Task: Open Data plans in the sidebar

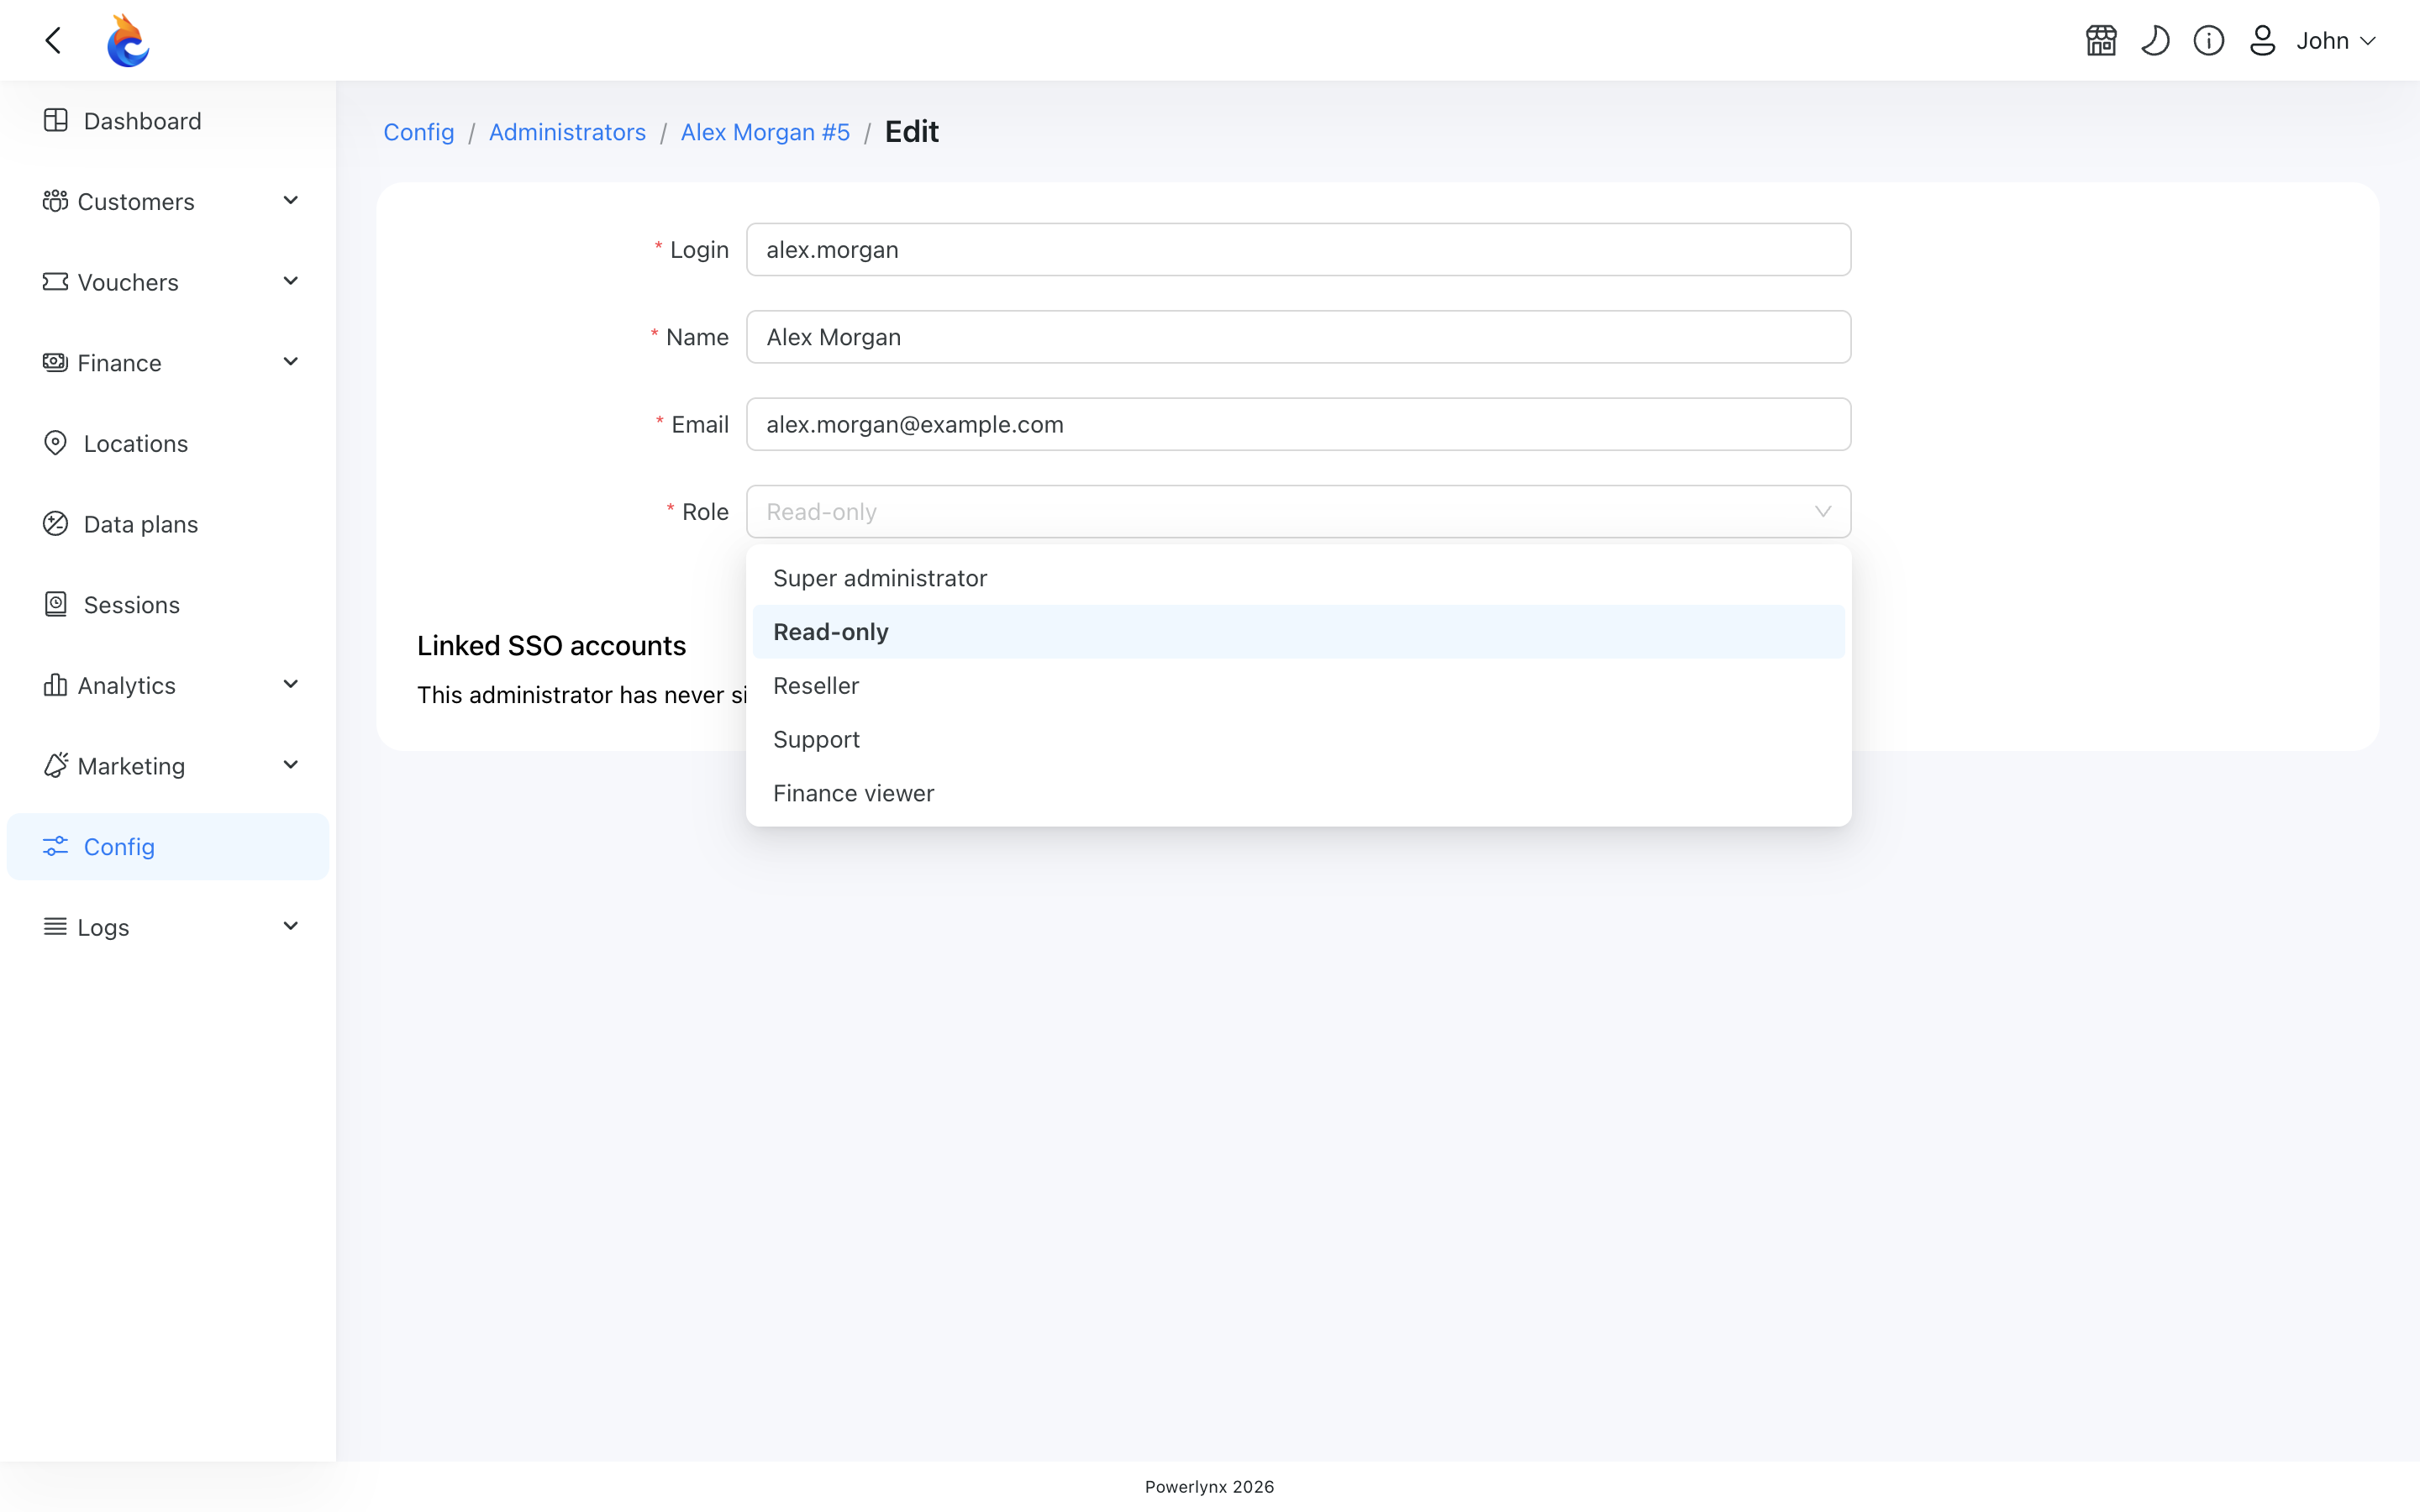Action: 168,524
